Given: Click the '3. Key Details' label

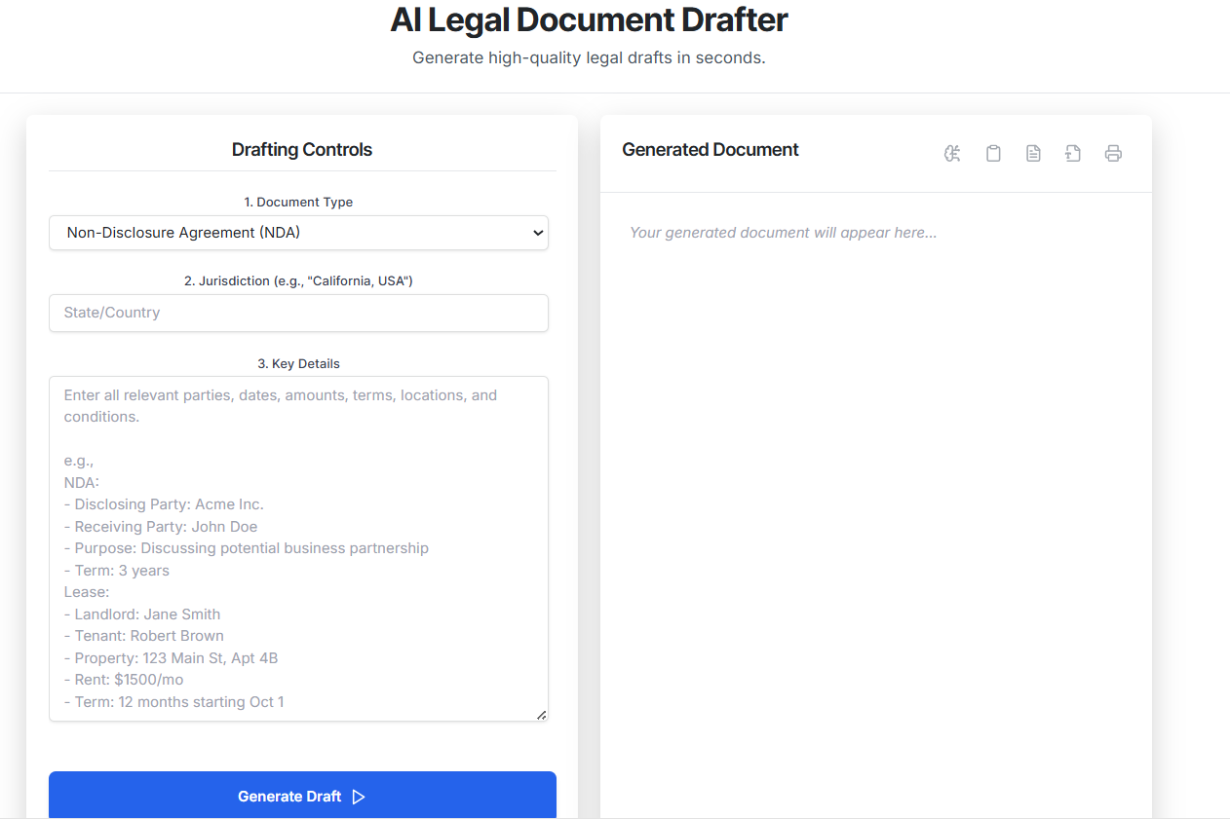Looking at the screenshot, I should coord(298,363).
